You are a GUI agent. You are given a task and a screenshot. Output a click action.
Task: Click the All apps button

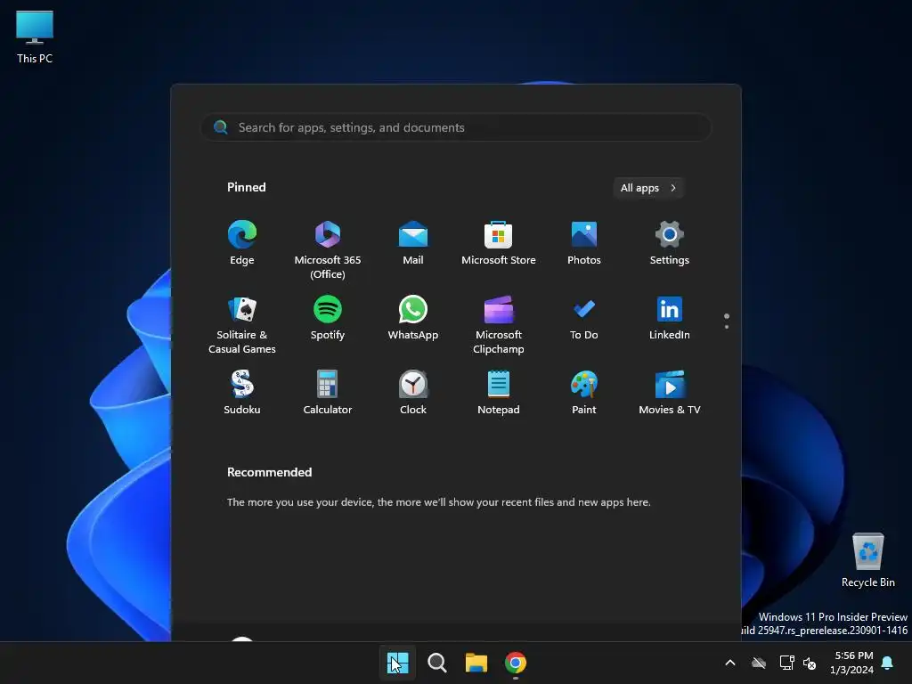[648, 188]
